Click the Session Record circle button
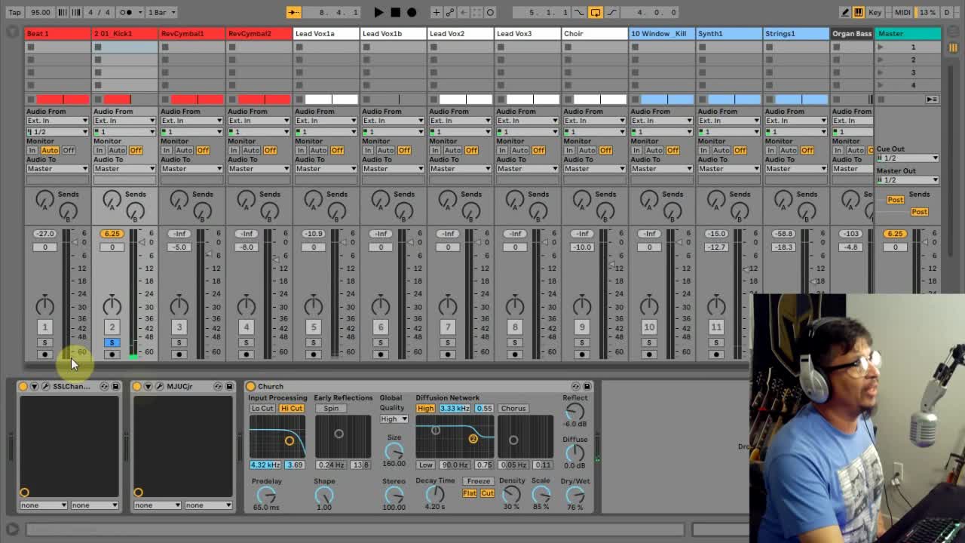Viewport: 965px width, 543px height. coord(490,12)
